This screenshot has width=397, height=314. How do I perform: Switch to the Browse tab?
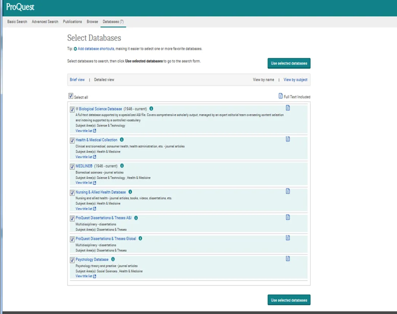click(92, 22)
